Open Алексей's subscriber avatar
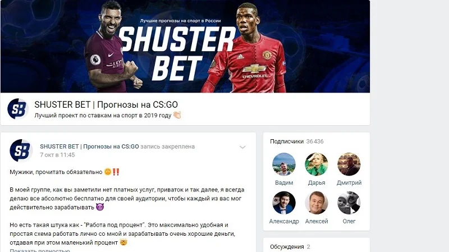 (x=317, y=203)
